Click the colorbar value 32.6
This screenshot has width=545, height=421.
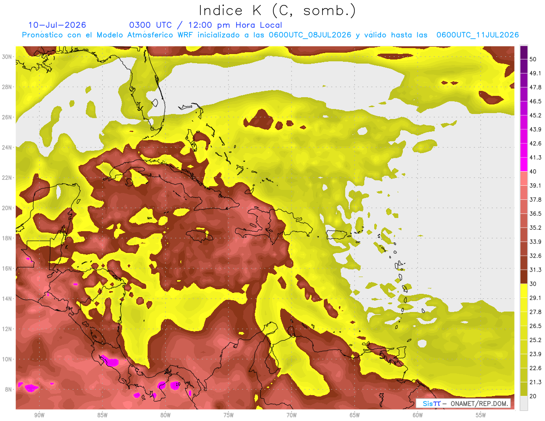click(535, 256)
